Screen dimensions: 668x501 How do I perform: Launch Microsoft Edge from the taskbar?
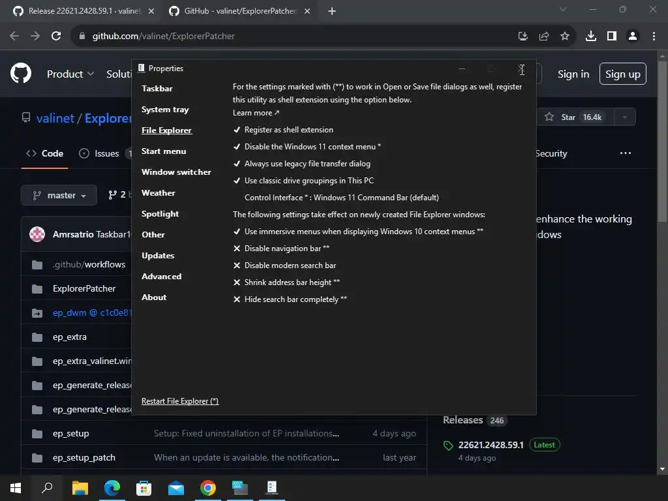click(112, 488)
